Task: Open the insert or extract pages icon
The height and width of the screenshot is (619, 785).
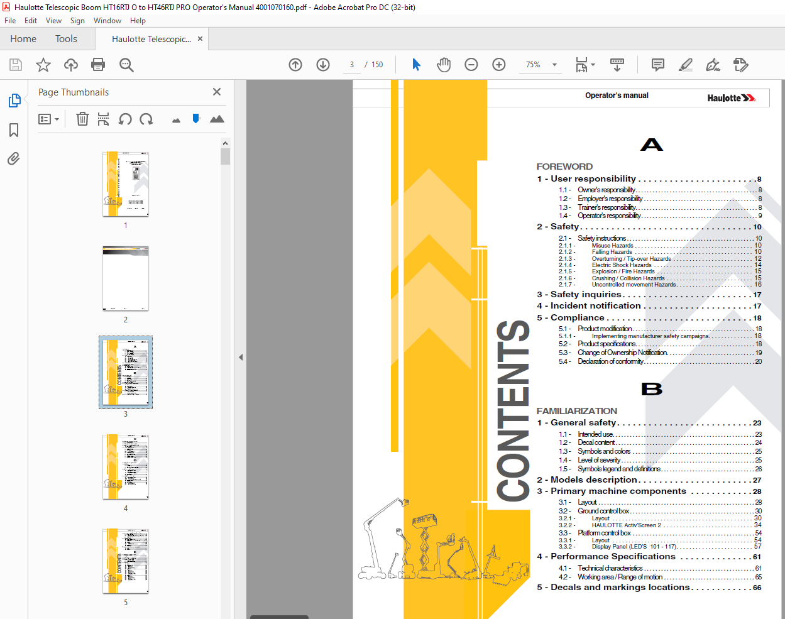Action: [x=104, y=119]
